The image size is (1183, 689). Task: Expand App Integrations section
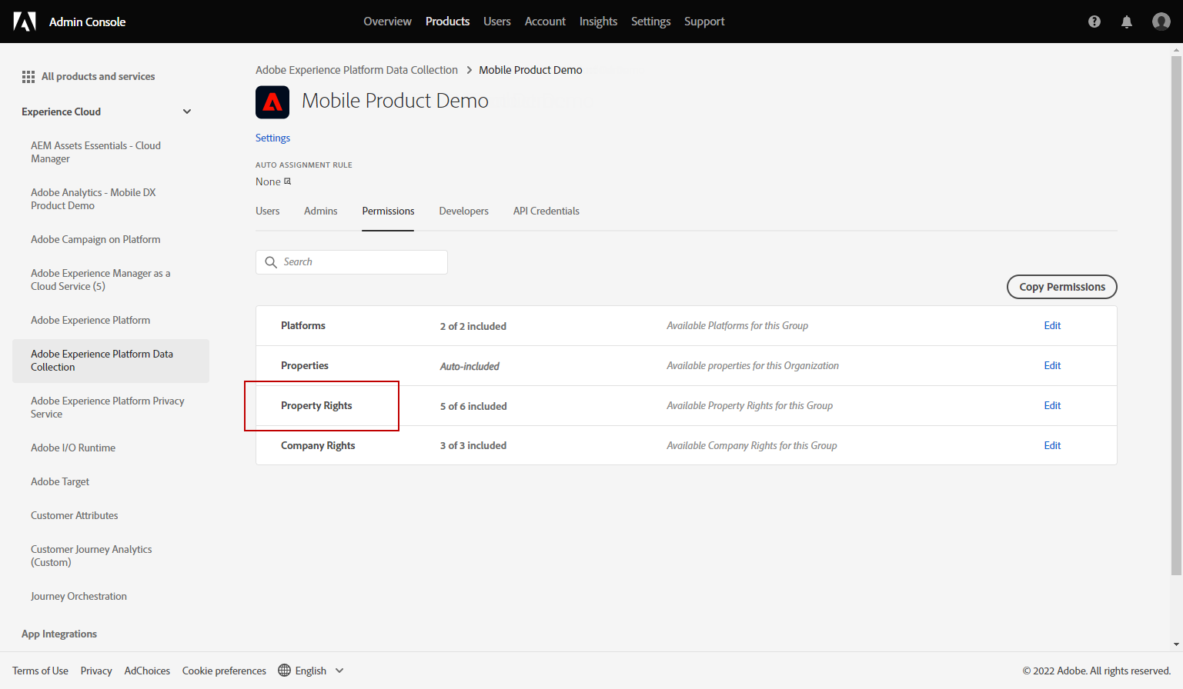click(x=59, y=634)
